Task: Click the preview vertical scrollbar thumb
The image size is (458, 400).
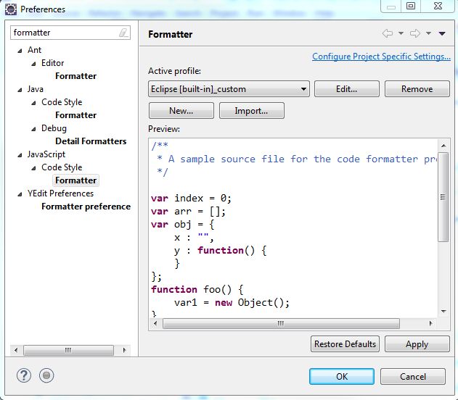Action: (x=443, y=197)
